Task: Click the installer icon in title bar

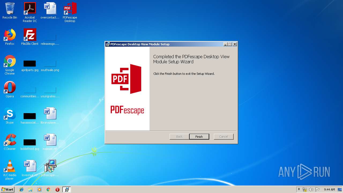Action: [108, 44]
